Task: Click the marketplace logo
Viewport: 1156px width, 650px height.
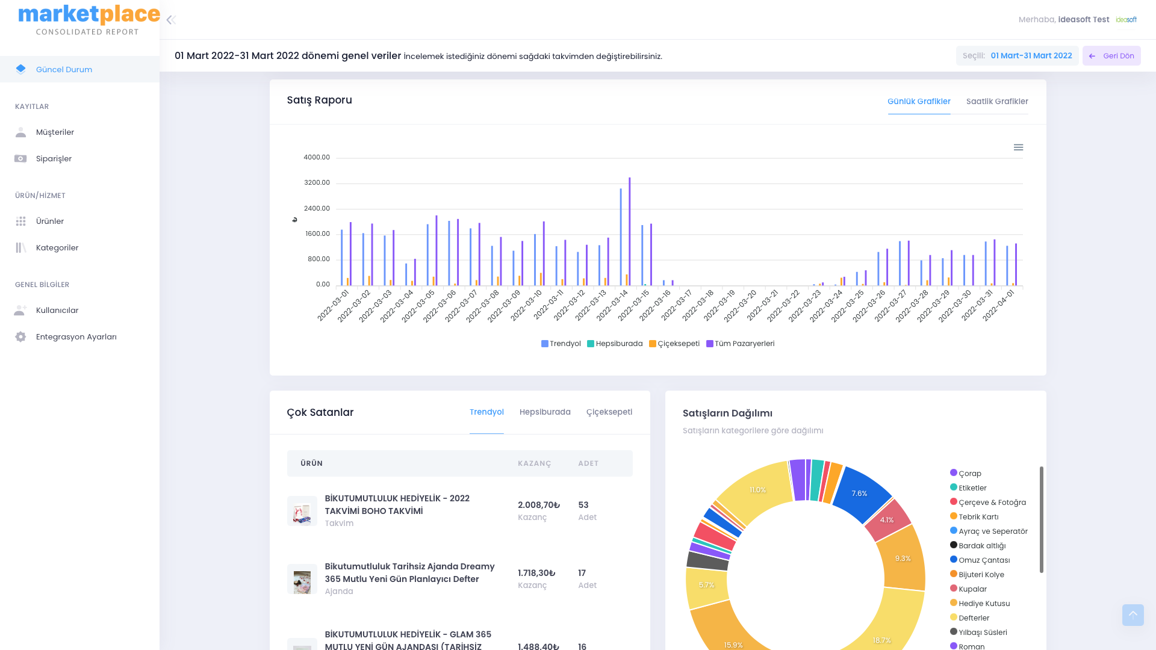Action: pyautogui.click(x=89, y=20)
